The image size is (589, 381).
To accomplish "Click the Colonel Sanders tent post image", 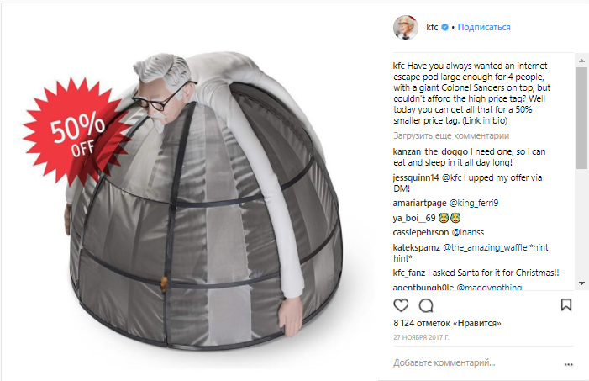I will pyautogui.click(x=189, y=191).
